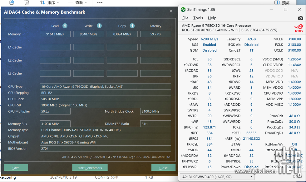The image size is (306, 182).
Task: Open the memory module selector A2: BL.9BWWR.400
Action: point(217,177)
